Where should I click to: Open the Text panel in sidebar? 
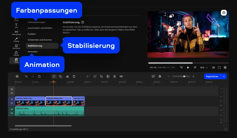click(x=16, y=26)
